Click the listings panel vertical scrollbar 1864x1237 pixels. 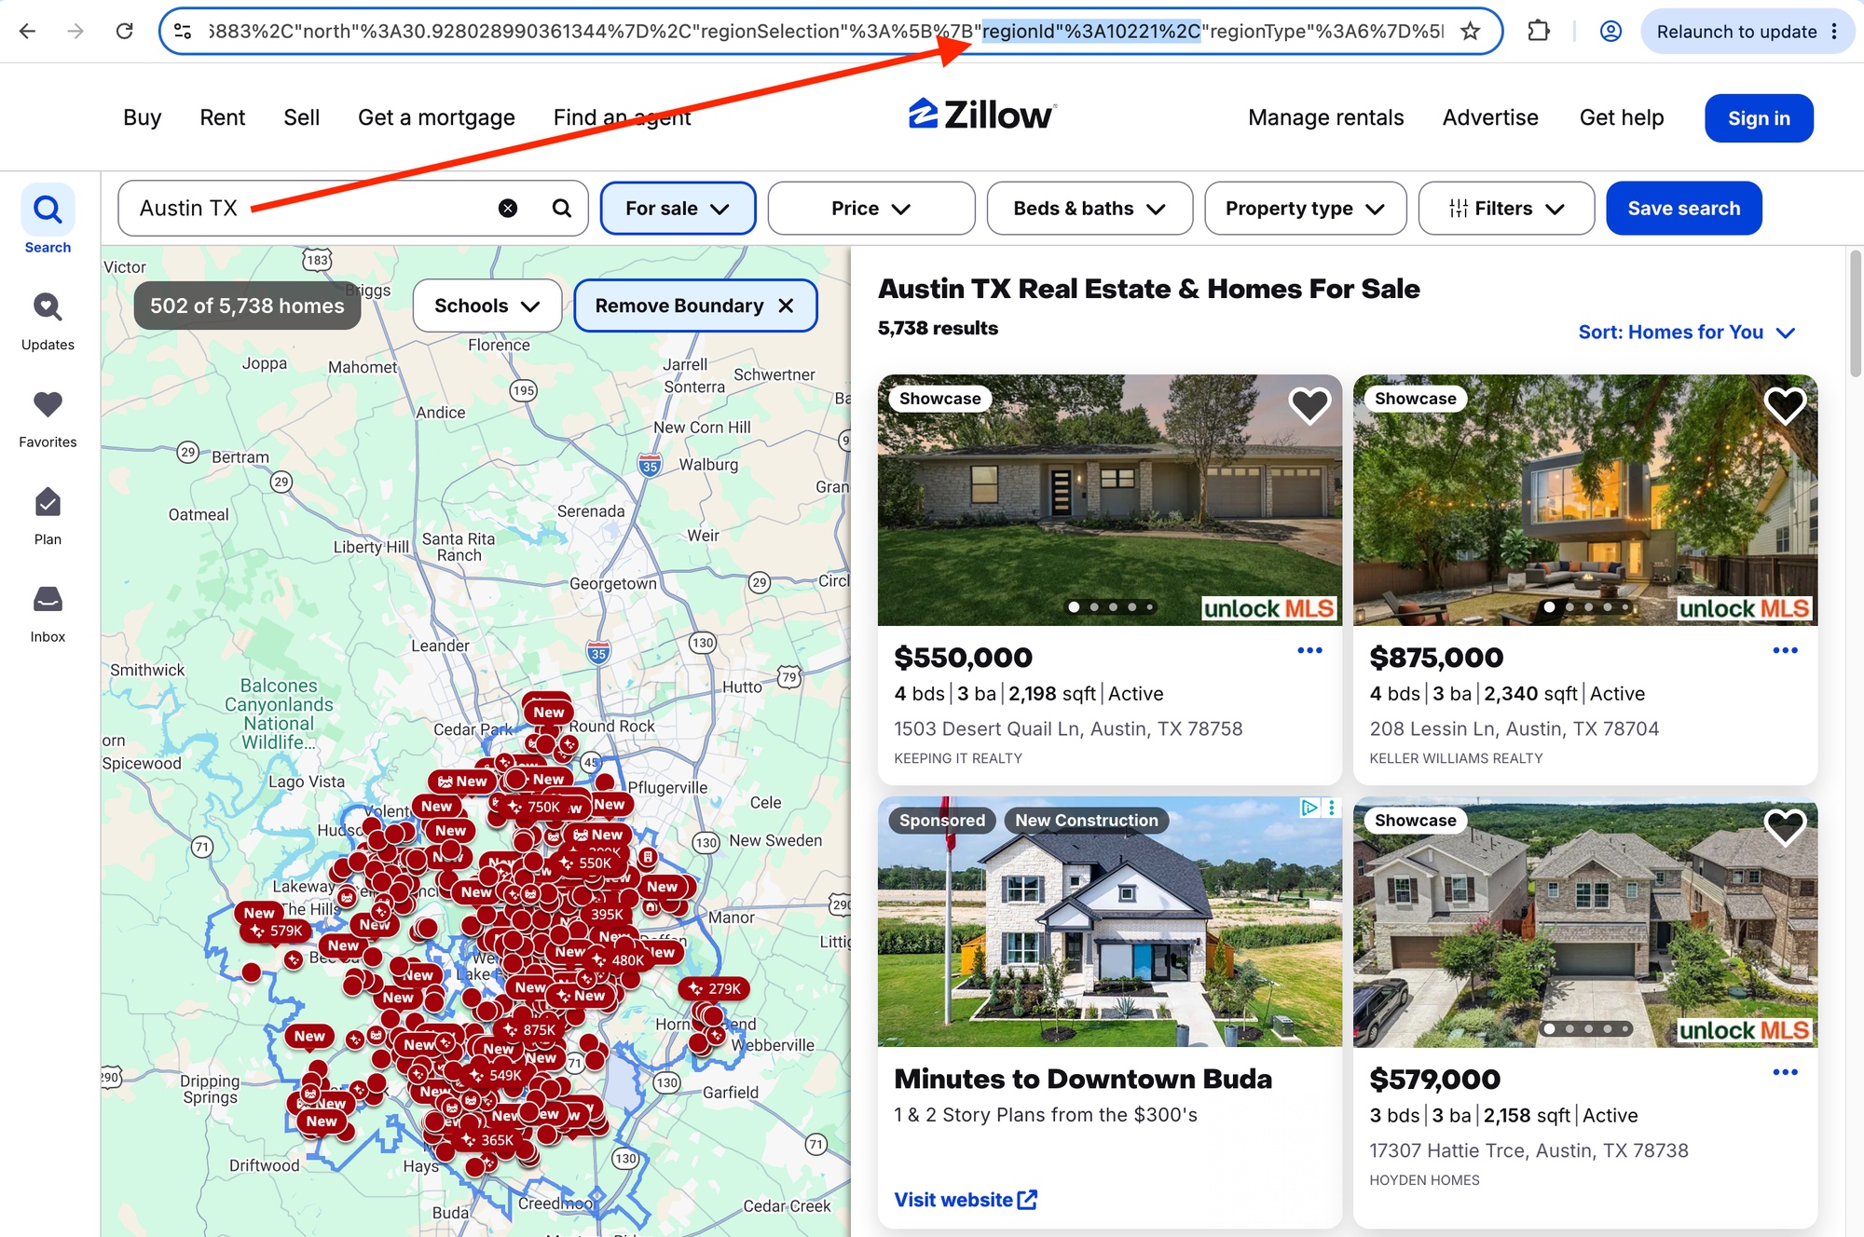tap(1855, 314)
